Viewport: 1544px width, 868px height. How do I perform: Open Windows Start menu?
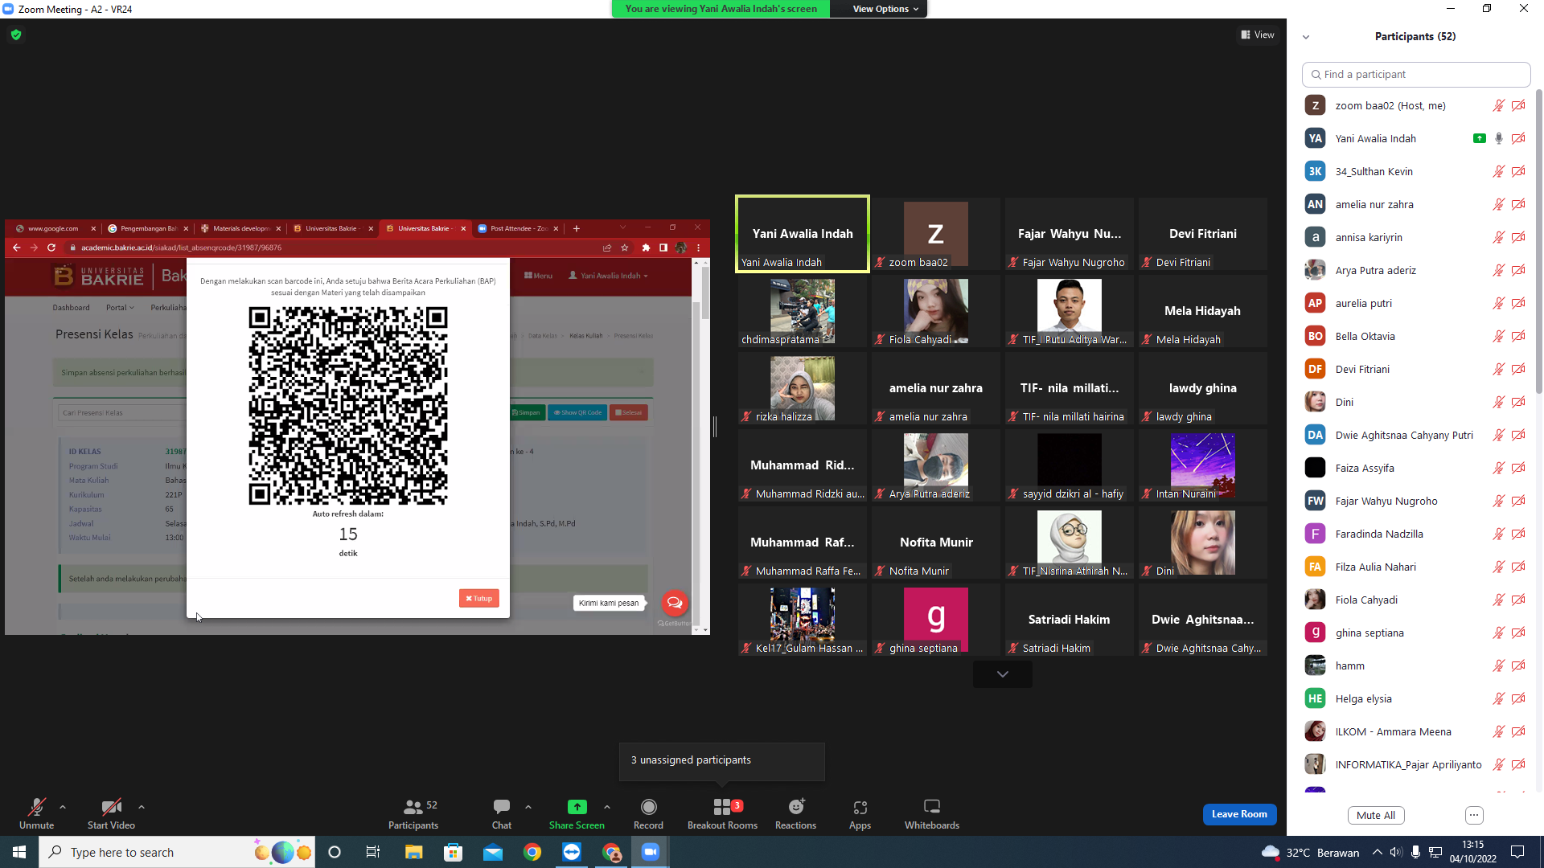(x=19, y=852)
